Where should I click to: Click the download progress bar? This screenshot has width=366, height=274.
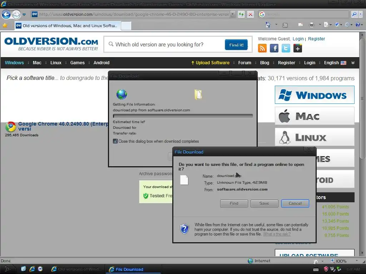point(183,116)
